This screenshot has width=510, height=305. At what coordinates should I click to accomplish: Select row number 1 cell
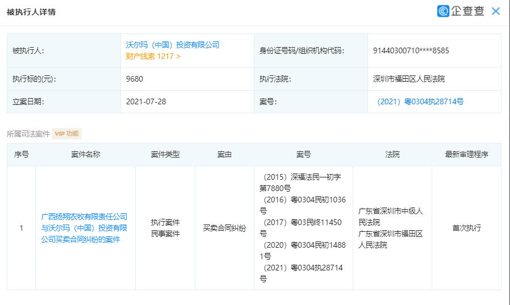tap(21, 228)
